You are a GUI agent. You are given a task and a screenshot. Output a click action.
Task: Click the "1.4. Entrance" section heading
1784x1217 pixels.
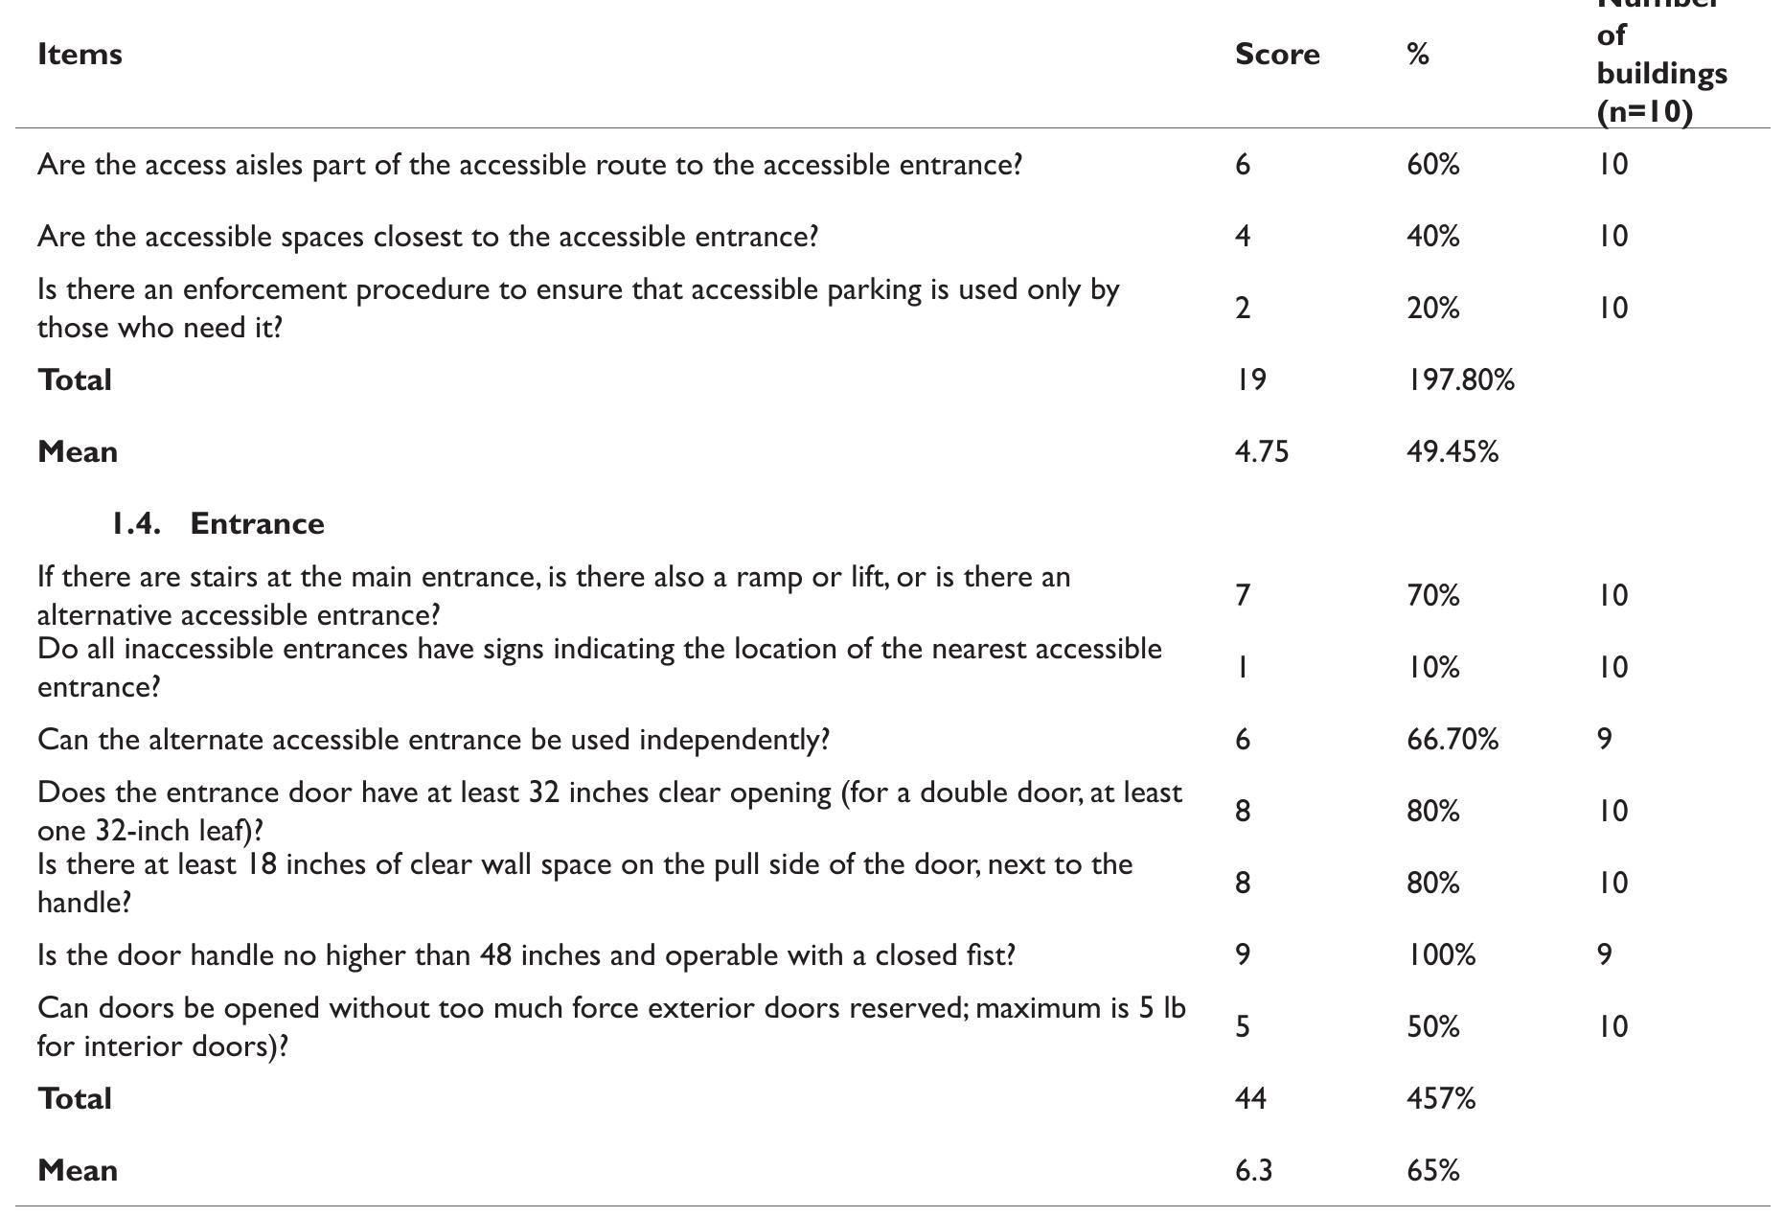pos(217,524)
